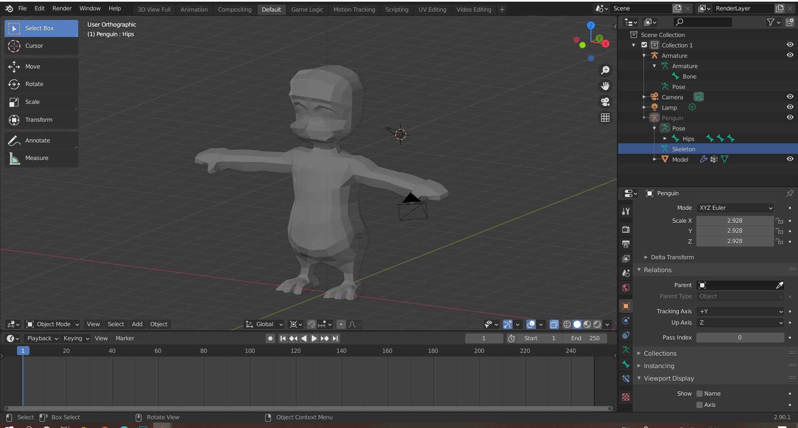Select the Scale tool

(41, 102)
